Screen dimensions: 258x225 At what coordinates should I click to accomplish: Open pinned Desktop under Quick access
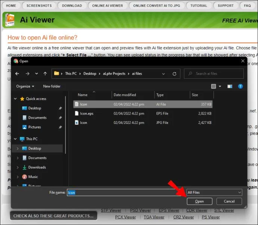[34, 108]
